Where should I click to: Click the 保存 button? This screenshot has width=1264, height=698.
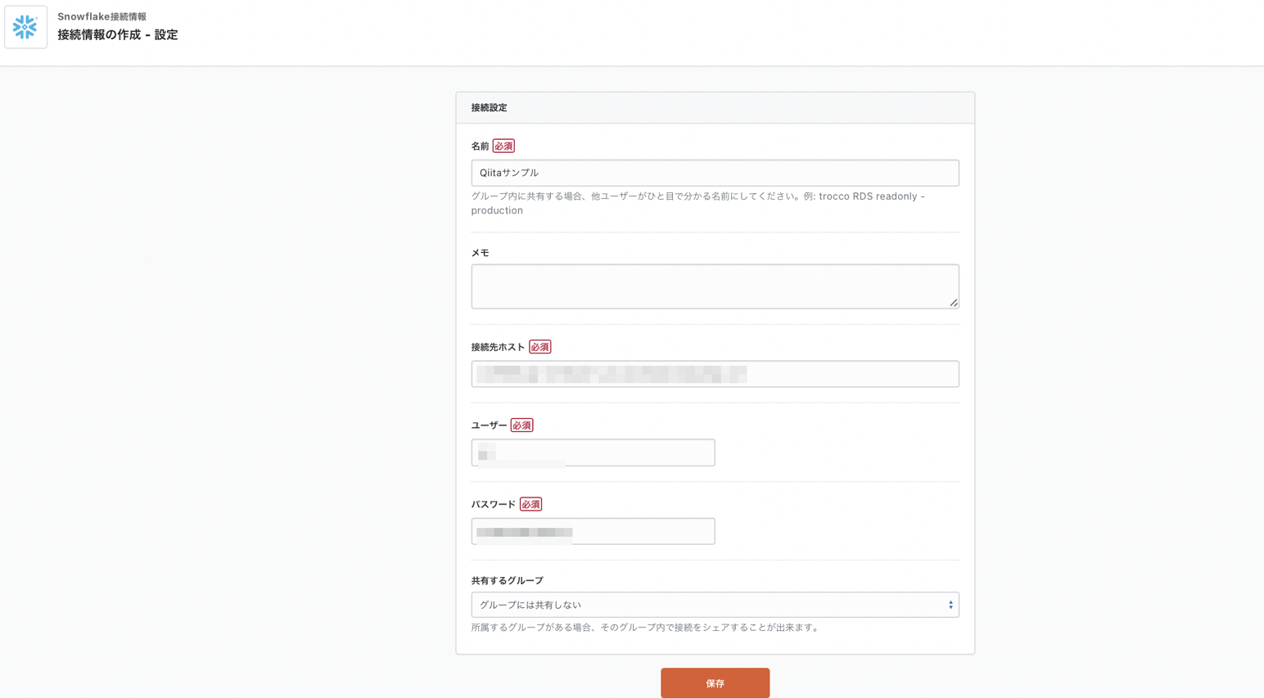click(x=715, y=683)
